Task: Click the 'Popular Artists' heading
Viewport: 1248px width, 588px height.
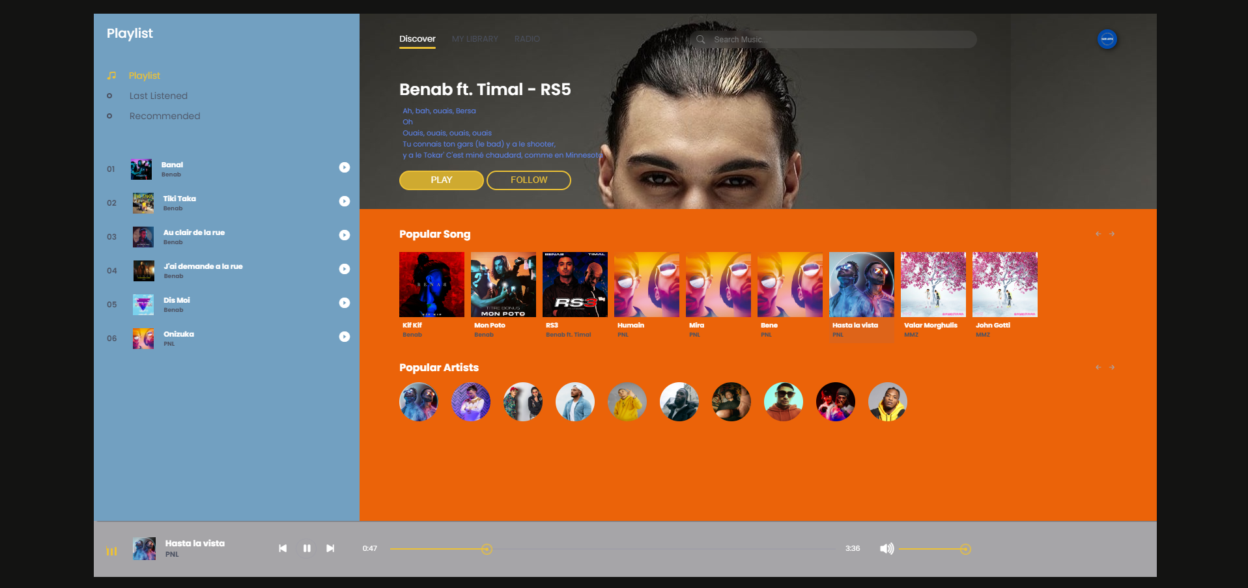Action: click(x=439, y=368)
